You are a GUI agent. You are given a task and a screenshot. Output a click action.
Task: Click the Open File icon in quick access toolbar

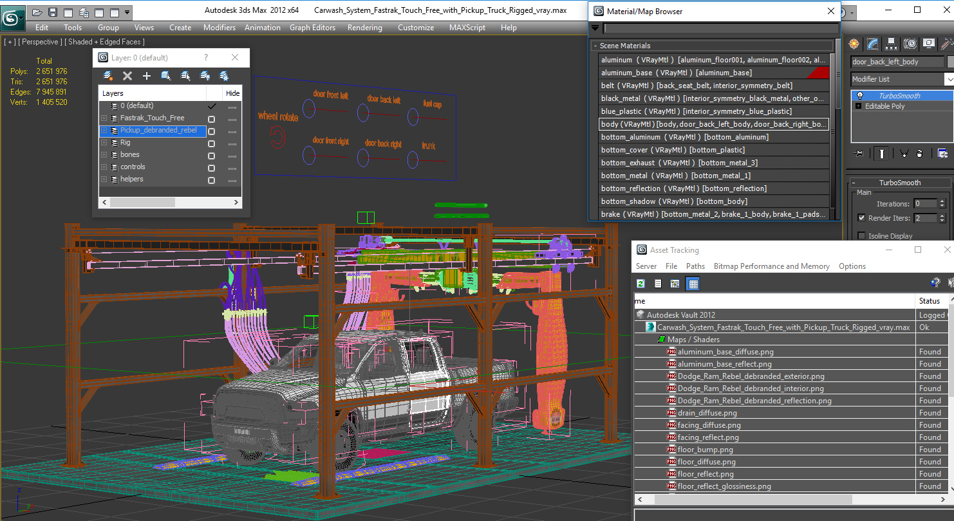coord(37,12)
